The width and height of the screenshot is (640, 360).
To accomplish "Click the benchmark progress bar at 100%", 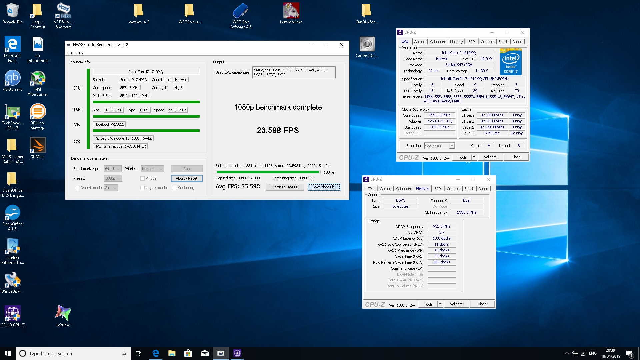I will click(x=268, y=172).
